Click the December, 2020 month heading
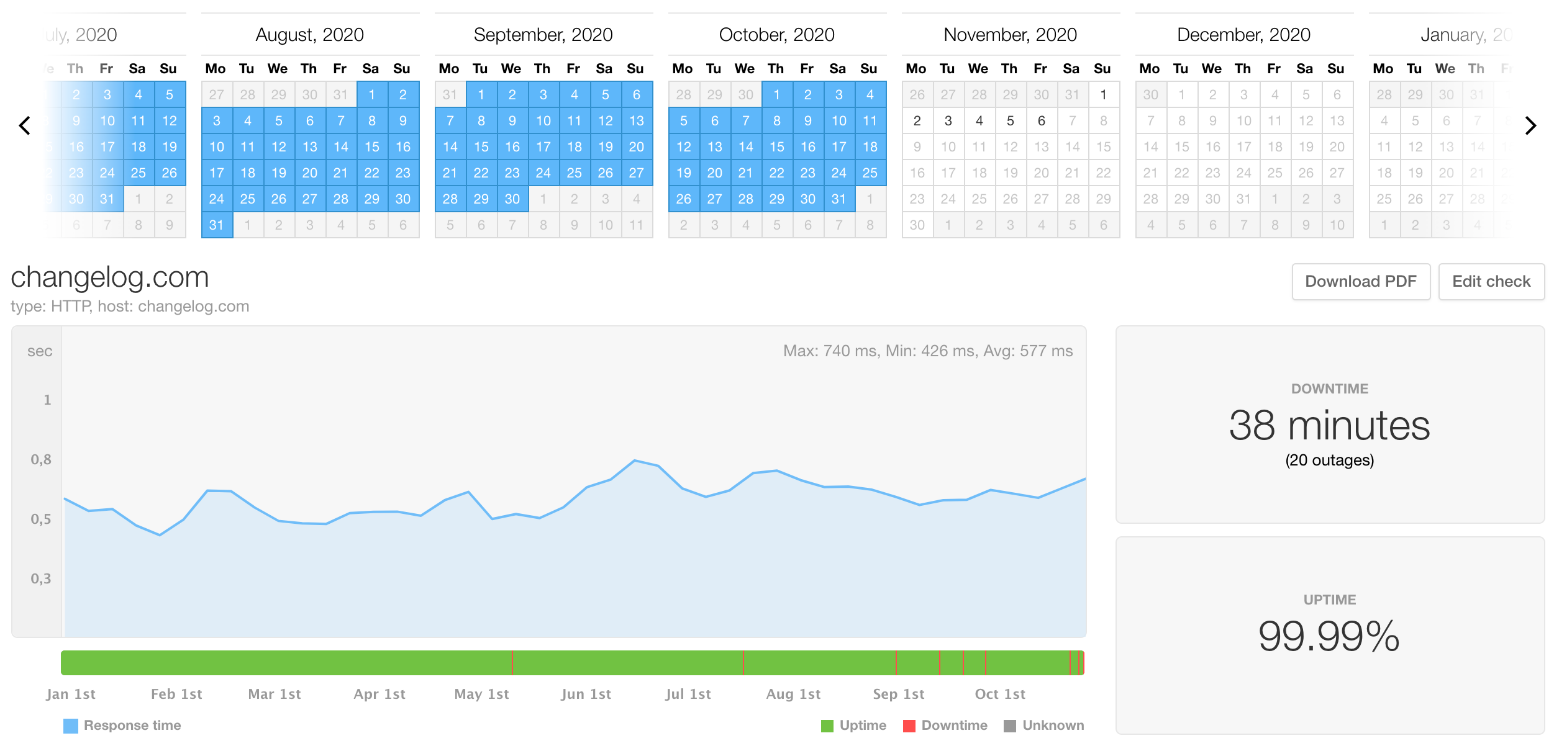1554x746 pixels. (1244, 35)
